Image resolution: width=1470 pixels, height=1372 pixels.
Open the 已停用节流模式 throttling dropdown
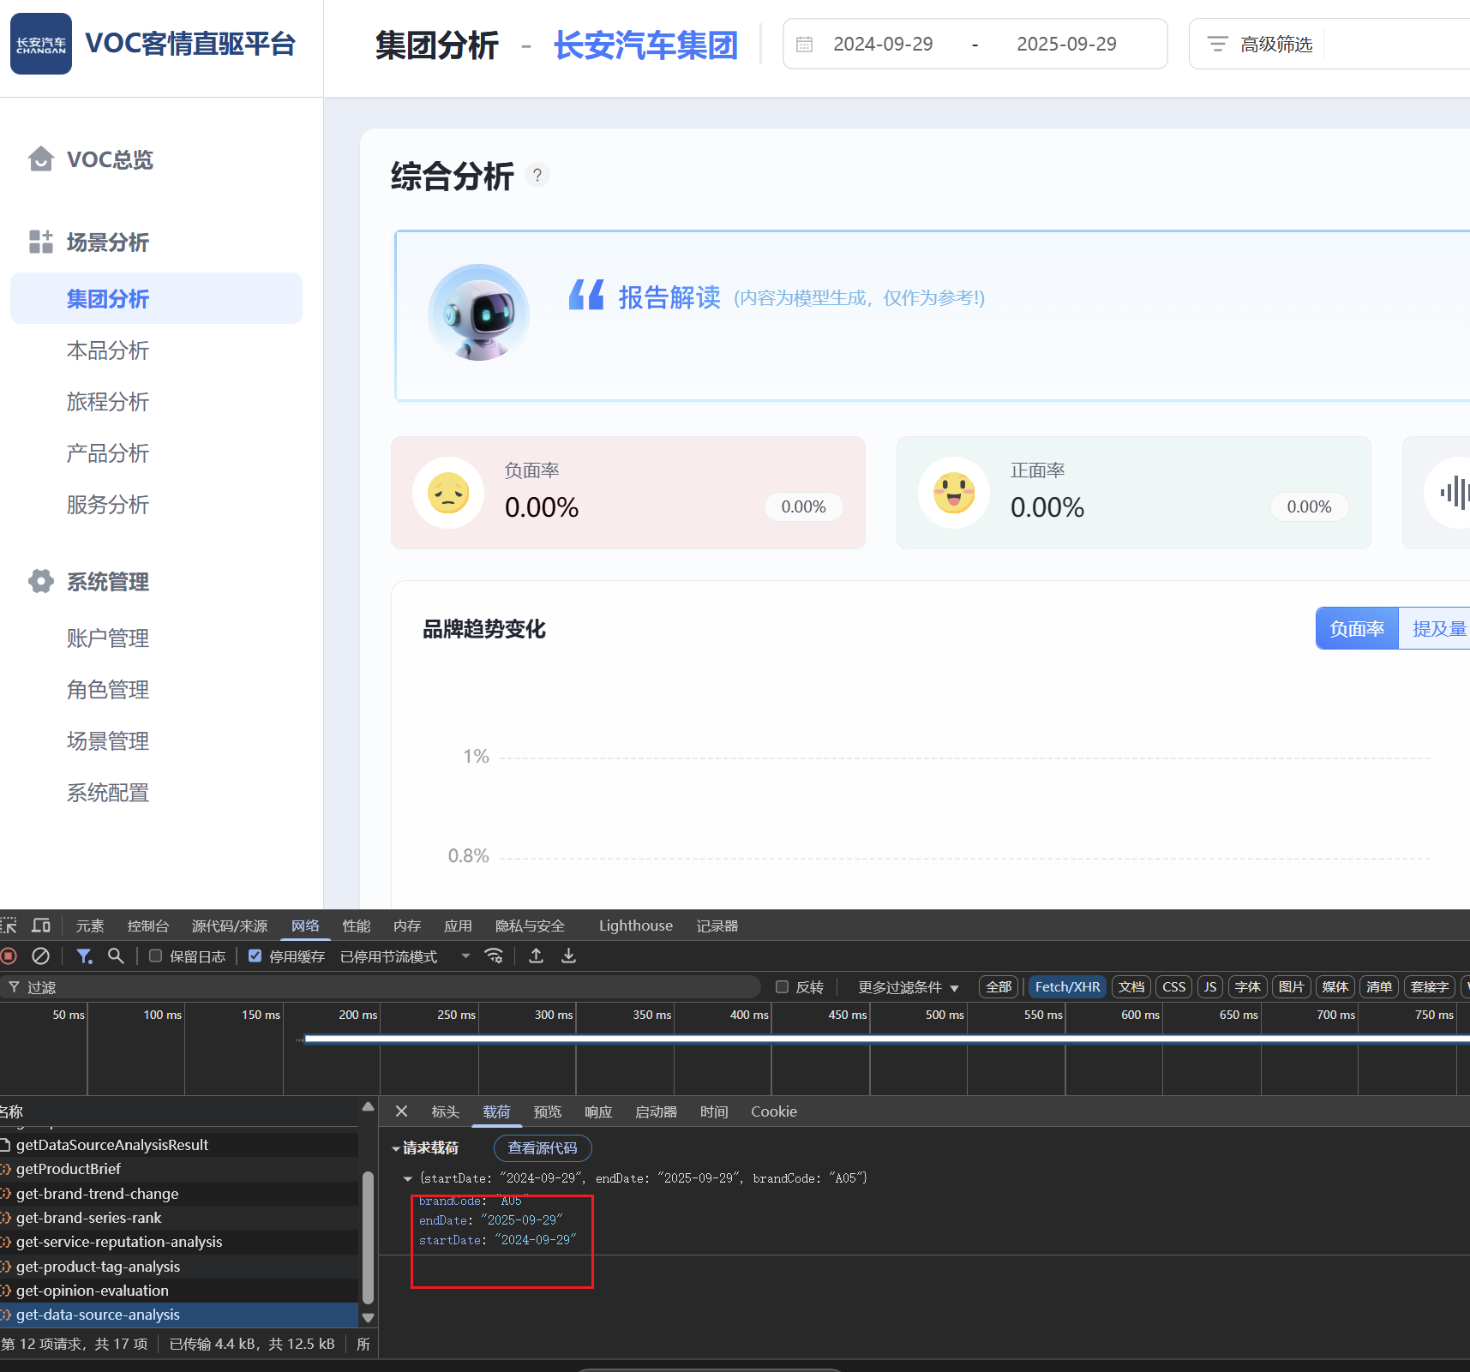pyautogui.click(x=405, y=956)
